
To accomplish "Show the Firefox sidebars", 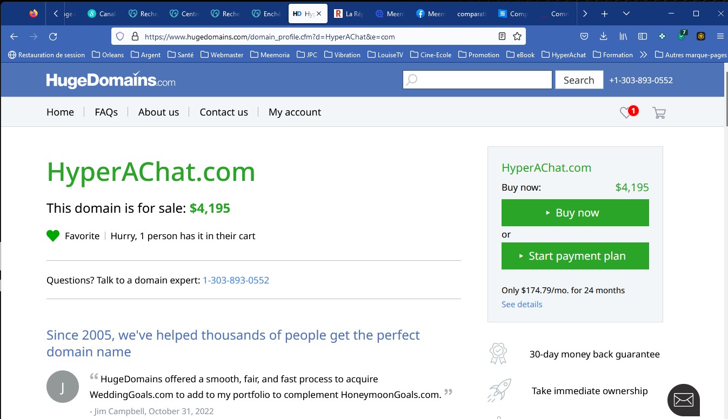I will pyautogui.click(x=643, y=36).
